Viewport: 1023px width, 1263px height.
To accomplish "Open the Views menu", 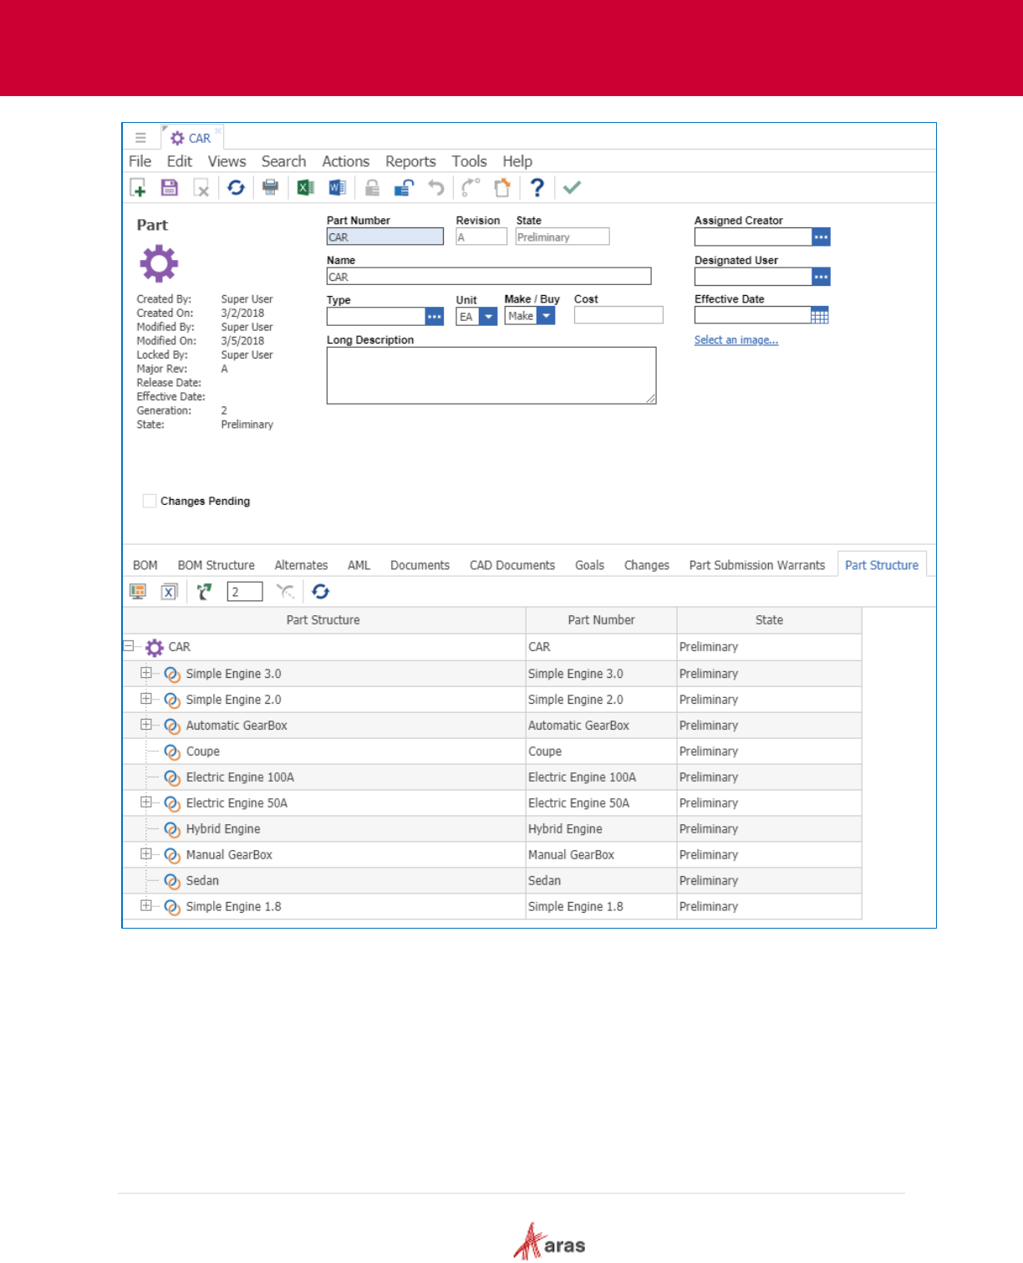I will pyautogui.click(x=227, y=161).
